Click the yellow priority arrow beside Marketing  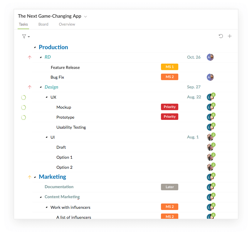pos(30,177)
